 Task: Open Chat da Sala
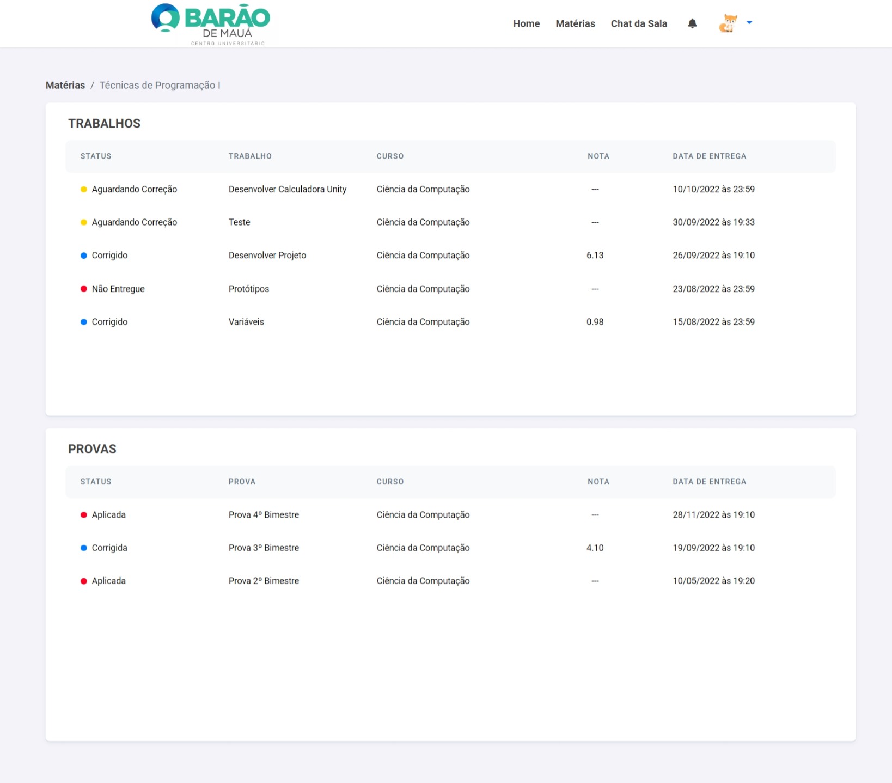[639, 23]
